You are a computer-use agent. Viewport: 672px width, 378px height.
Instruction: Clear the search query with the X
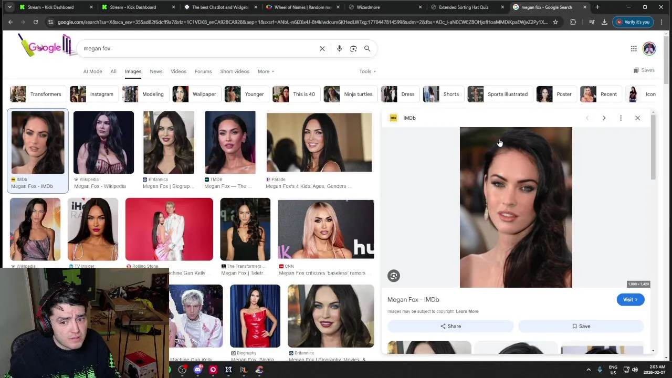tap(322, 48)
